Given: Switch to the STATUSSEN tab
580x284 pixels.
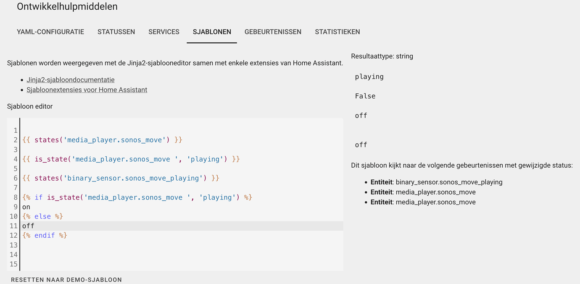Looking at the screenshot, I should (116, 32).
